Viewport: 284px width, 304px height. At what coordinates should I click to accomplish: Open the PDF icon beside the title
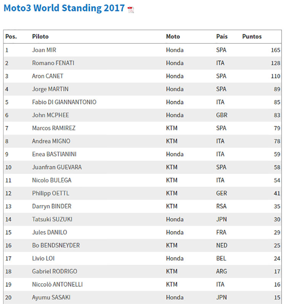point(131,10)
